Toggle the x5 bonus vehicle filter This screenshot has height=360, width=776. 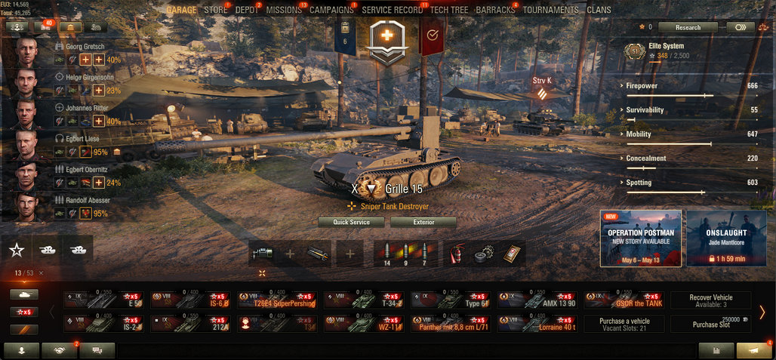click(x=24, y=312)
